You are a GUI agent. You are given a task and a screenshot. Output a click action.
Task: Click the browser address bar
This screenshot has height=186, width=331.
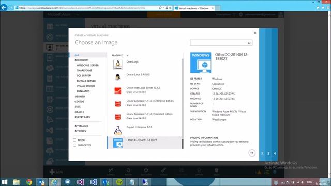point(86,8)
